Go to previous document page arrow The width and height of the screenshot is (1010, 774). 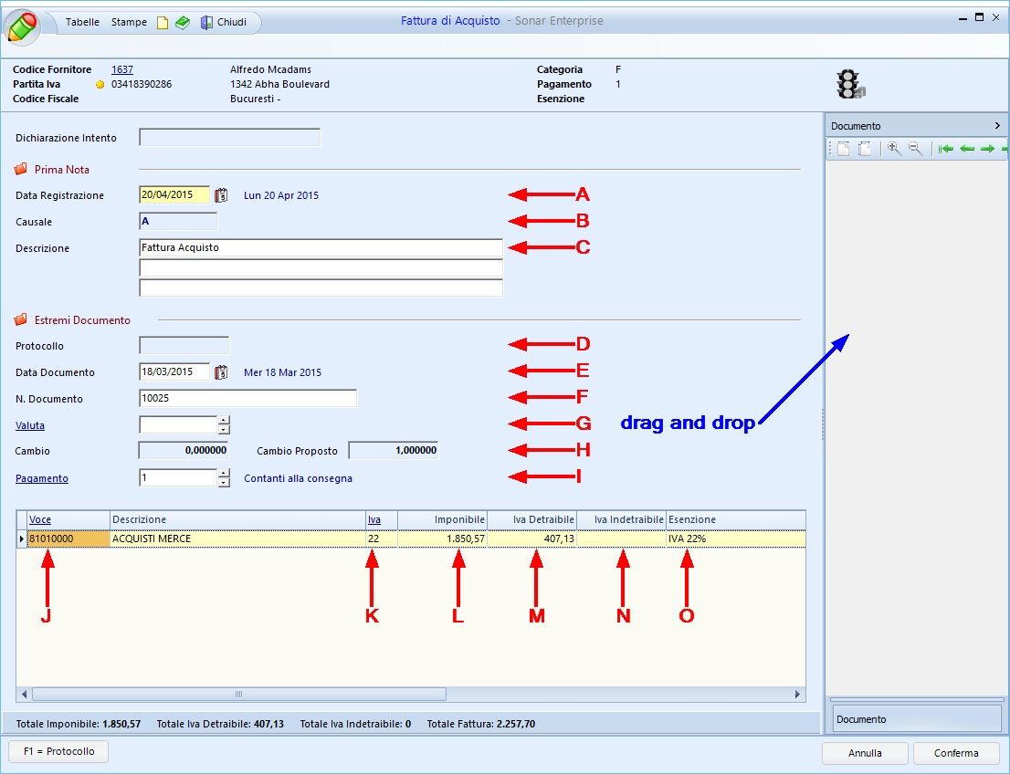[x=967, y=149]
